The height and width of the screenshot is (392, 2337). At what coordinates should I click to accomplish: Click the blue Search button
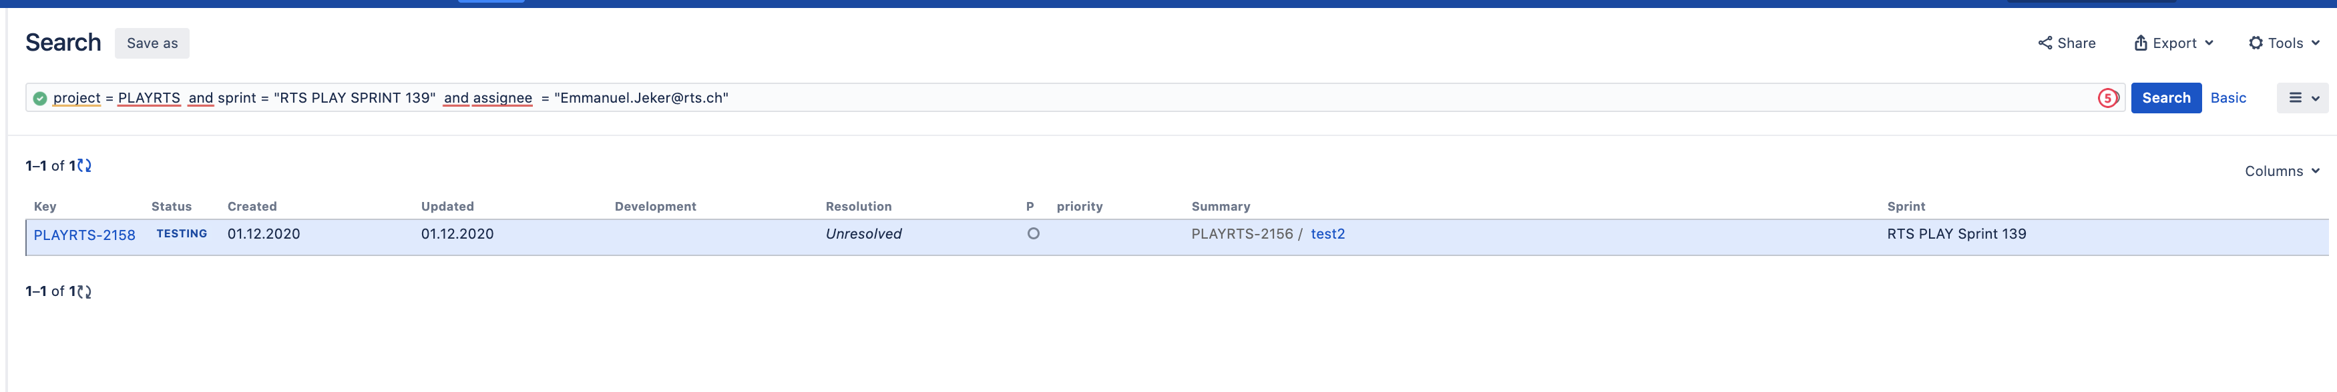click(x=2165, y=98)
